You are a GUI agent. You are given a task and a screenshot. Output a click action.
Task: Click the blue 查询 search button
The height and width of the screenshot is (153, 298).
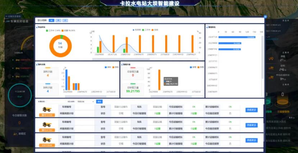point(100,102)
